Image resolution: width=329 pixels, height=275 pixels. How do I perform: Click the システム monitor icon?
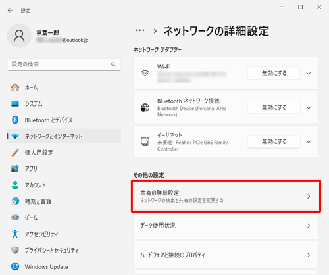(15, 103)
